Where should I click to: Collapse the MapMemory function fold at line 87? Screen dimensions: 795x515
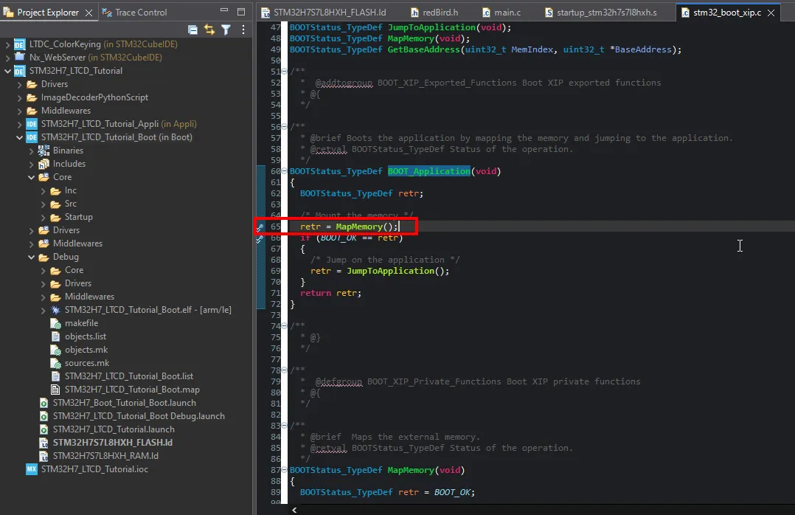284,470
